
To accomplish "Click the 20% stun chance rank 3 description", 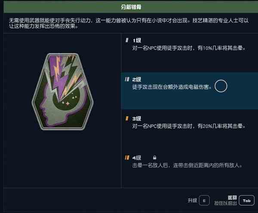I will (x=189, y=126).
